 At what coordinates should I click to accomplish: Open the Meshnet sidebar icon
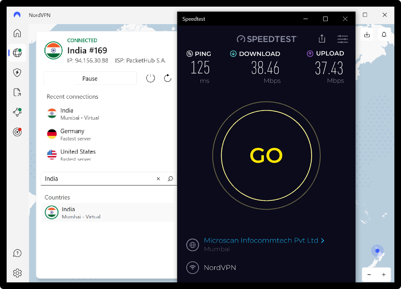[x=17, y=112]
